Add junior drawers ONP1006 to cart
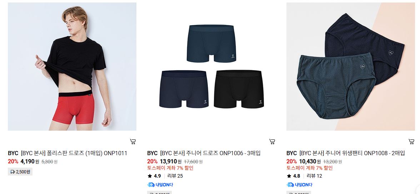 tap(272, 141)
